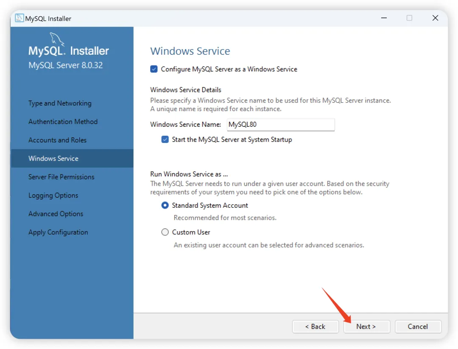Screen dimensions: 458x349
Task: Click MySQL Server 8.0.32 version text
Action: pos(66,65)
